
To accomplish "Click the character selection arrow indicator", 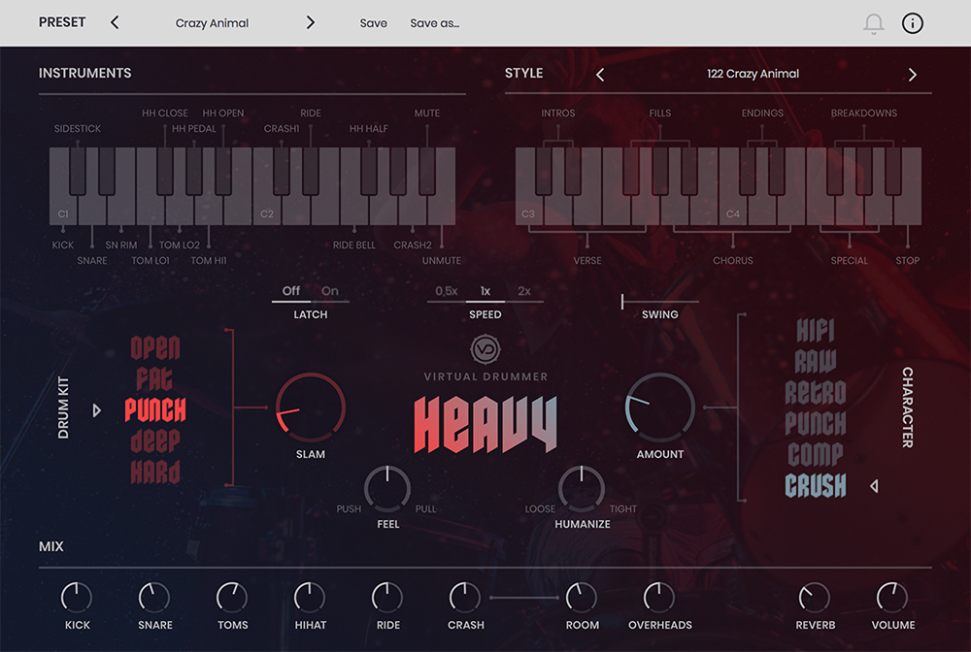I will [874, 486].
